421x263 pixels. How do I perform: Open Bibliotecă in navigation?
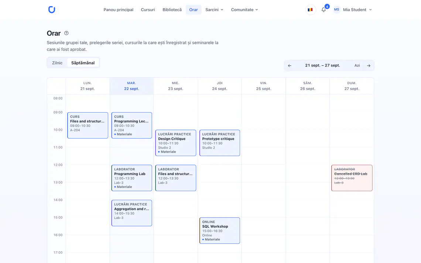pyautogui.click(x=172, y=10)
